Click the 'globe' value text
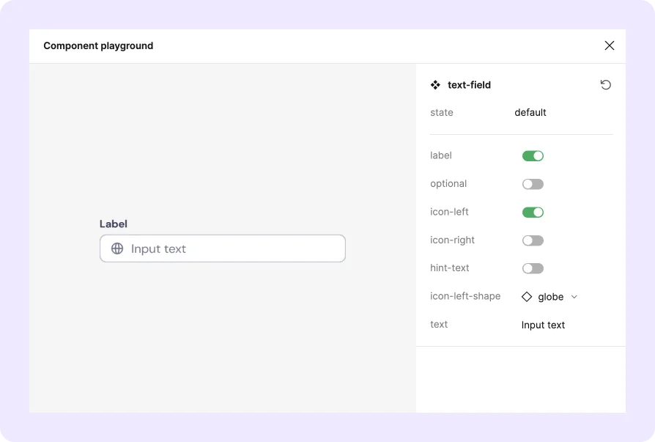The width and height of the screenshot is (655, 442). (550, 297)
